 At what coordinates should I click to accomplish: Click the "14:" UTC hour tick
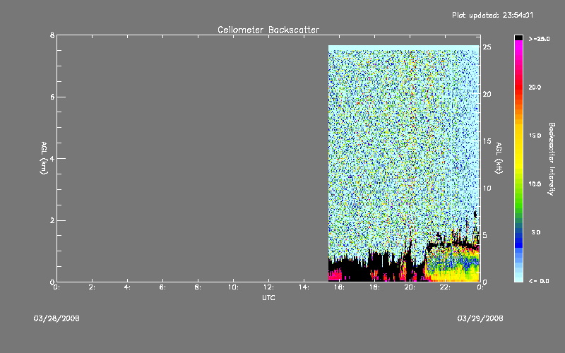[x=304, y=287]
